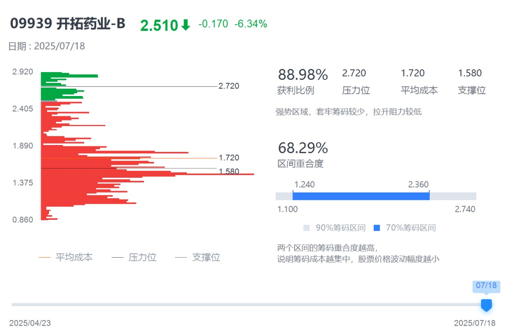Screen dimensions: 512x332
Task: Click the 70%筹码区间 blue legend swatch
Action: click(376, 228)
